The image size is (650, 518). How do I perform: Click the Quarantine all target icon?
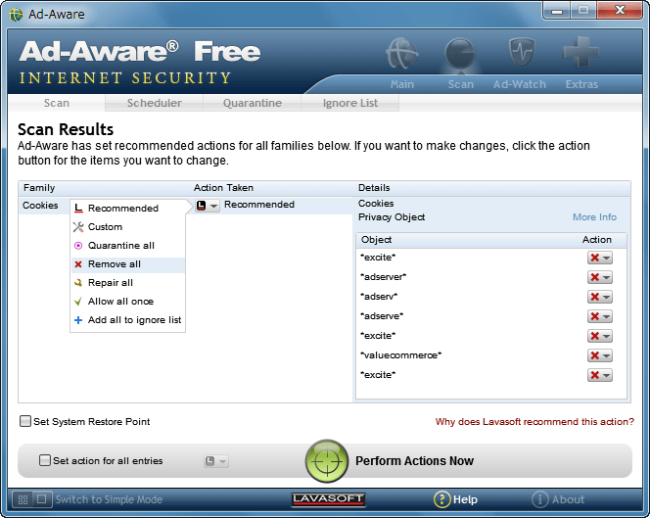78,246
